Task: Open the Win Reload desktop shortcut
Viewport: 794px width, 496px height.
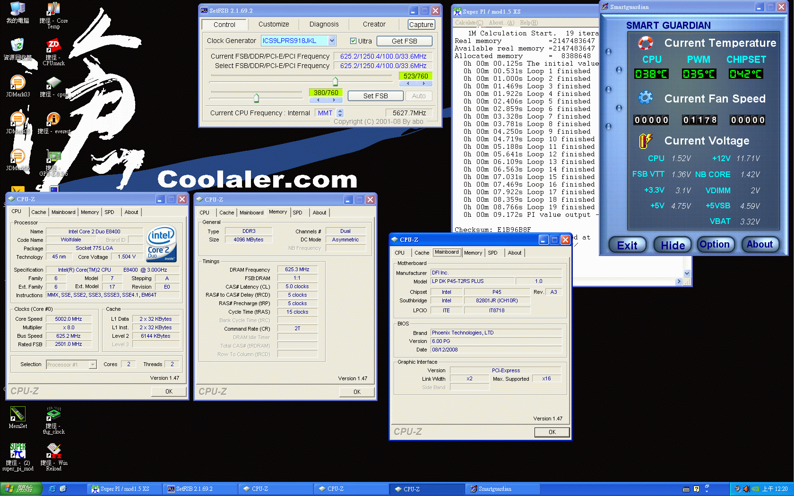Action: coord(53,457)
